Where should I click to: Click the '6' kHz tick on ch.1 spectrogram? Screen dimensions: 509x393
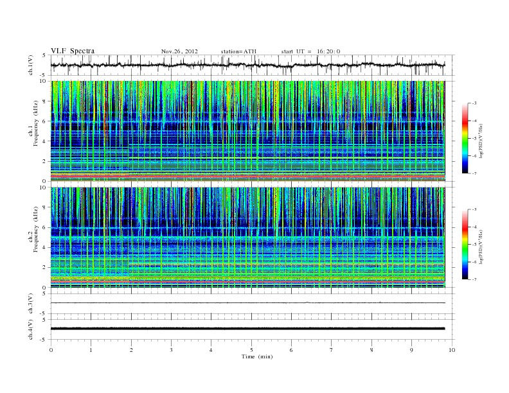coord(45,121)
